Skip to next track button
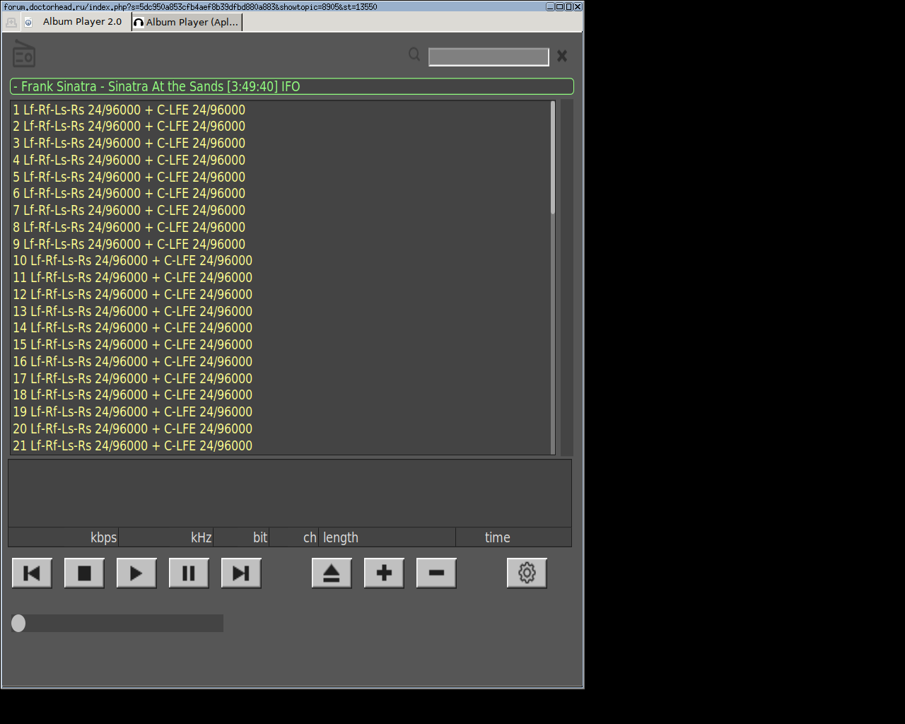 pos(241,573)
